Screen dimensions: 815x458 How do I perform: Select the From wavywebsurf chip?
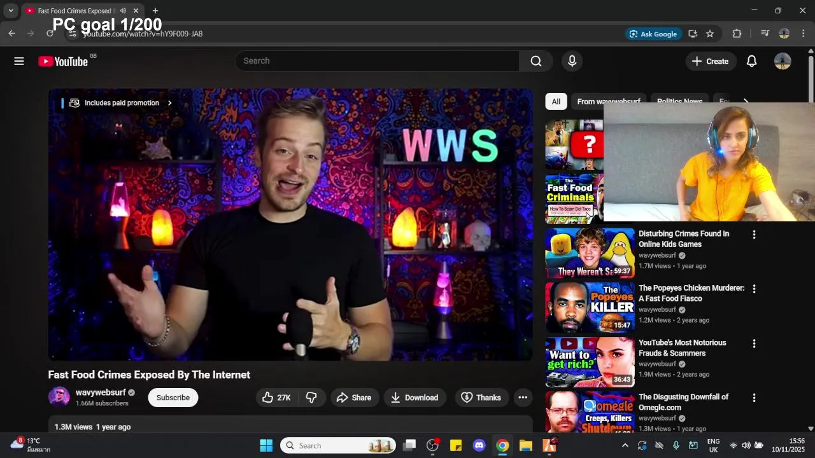pos(609,102)
